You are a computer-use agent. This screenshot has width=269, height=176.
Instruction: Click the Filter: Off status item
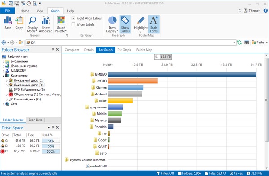click(x=165, y=173)
